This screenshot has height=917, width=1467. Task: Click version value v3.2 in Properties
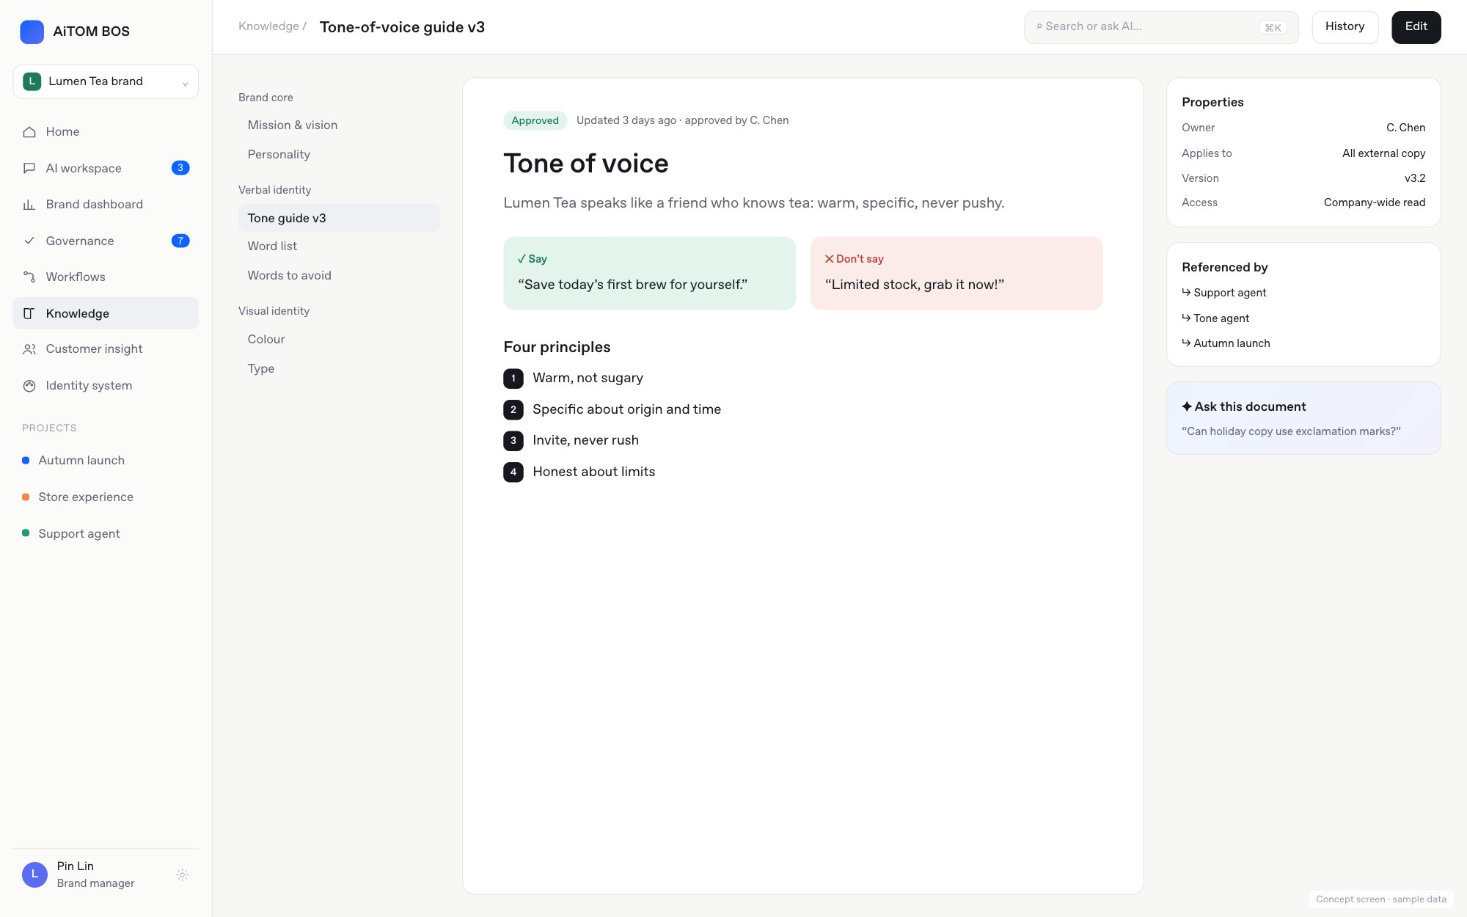[1415, 178]
